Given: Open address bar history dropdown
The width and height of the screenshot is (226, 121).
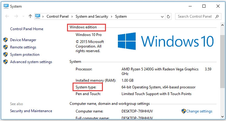Looking at the screenshot, I should tap(162, 17).
